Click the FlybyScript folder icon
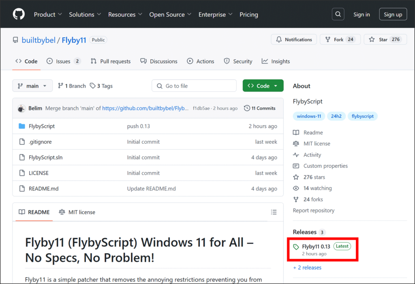Image resolution: width=415 pixels, height=284 pixels. point(22,126)
